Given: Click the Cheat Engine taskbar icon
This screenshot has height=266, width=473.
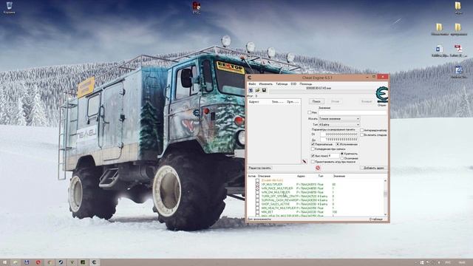Looking at the screenshot, I should 94,262.
